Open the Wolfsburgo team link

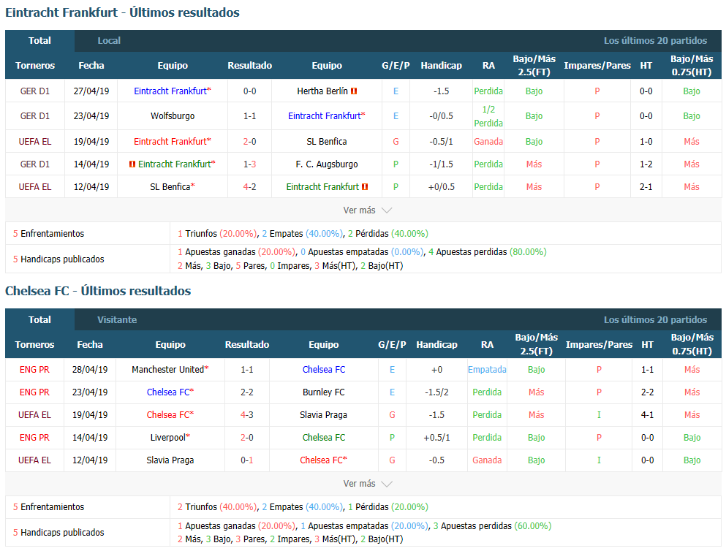(173, 116)
